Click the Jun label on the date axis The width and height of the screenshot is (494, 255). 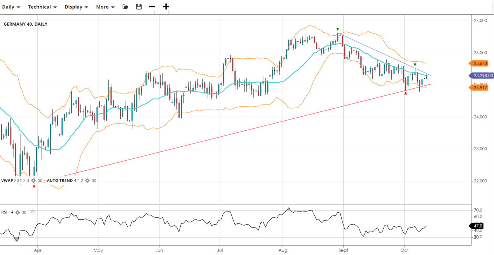tap(159, 250)
